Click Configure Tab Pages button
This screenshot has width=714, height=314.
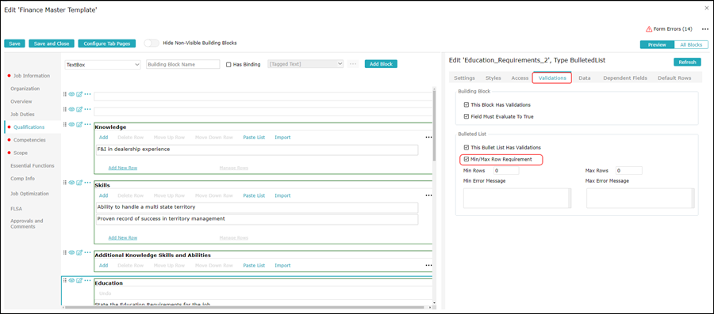click(x=106, y=44)
